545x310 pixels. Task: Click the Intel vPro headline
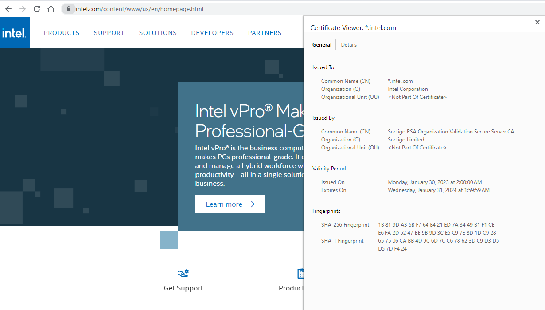[249, 121]
